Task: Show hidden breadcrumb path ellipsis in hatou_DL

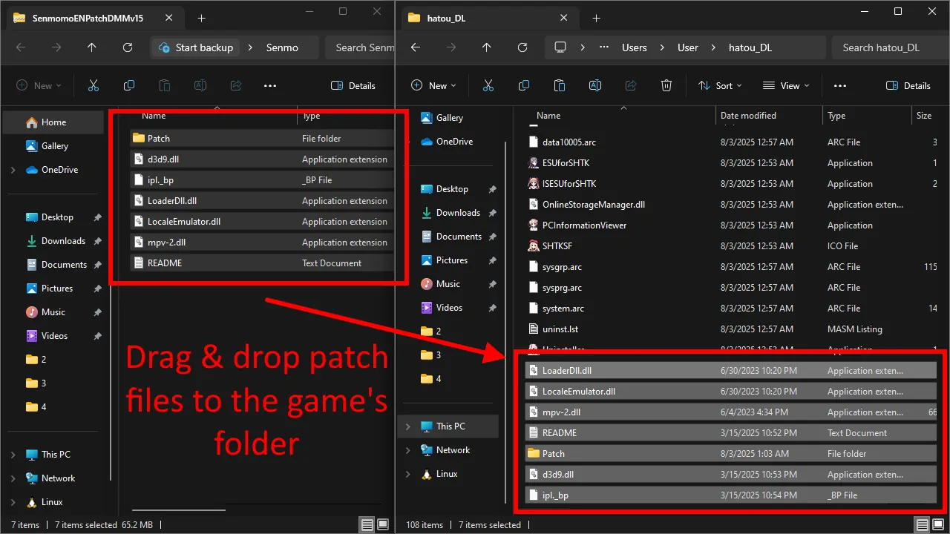Action: click(605, 47)
